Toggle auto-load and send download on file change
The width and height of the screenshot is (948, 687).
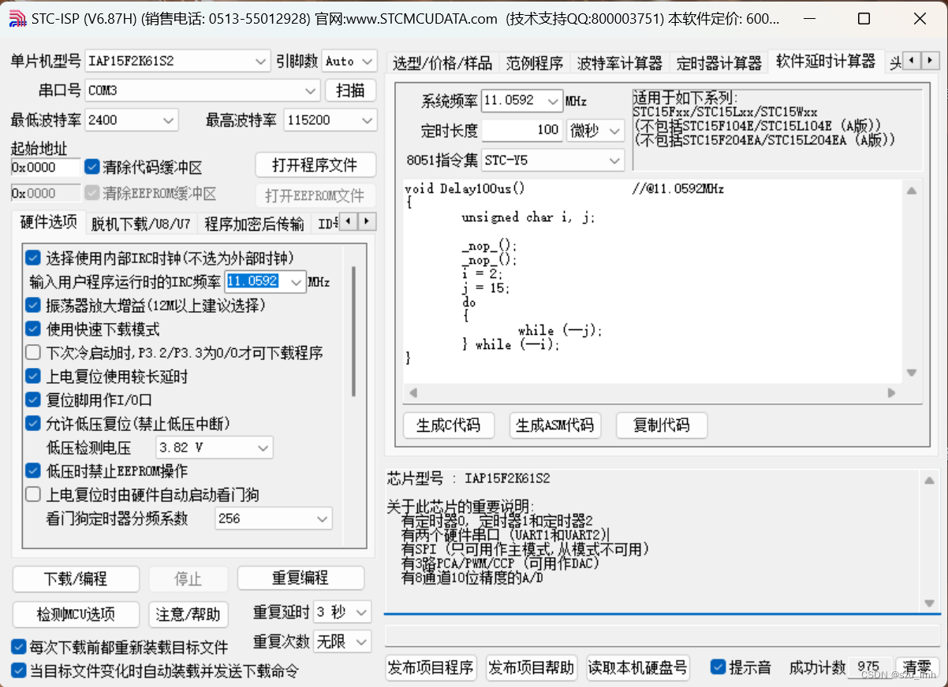point(19,670)
